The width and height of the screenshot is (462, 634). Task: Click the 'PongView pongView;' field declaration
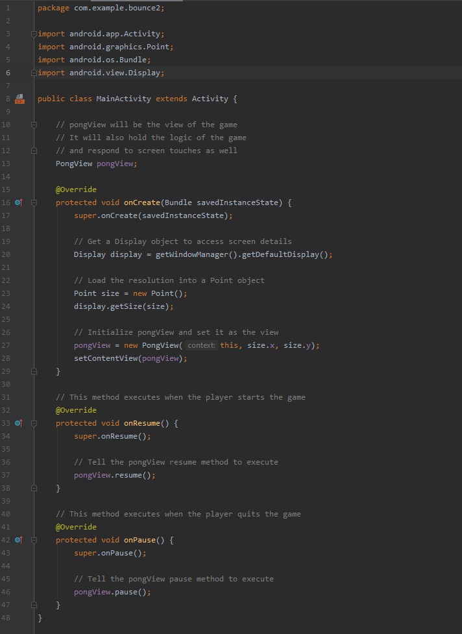[96, 164]
